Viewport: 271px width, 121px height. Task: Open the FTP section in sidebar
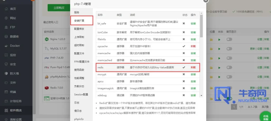click(12, 27)
